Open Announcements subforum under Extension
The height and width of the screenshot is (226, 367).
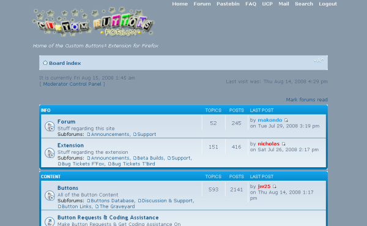(110, 158)
